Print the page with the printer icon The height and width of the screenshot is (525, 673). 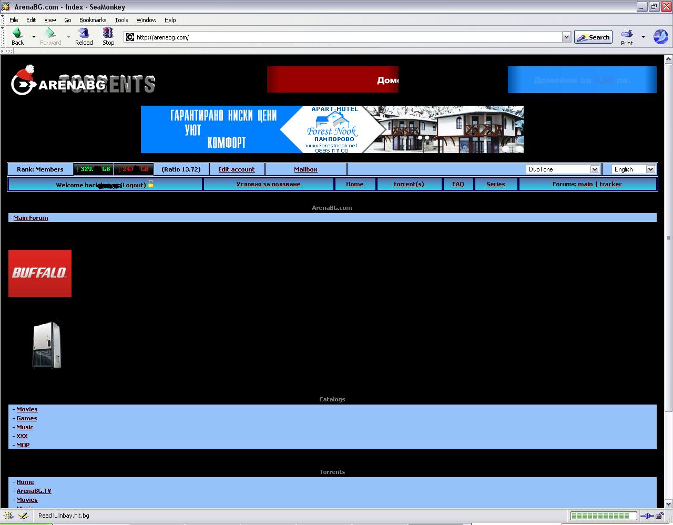627,33
